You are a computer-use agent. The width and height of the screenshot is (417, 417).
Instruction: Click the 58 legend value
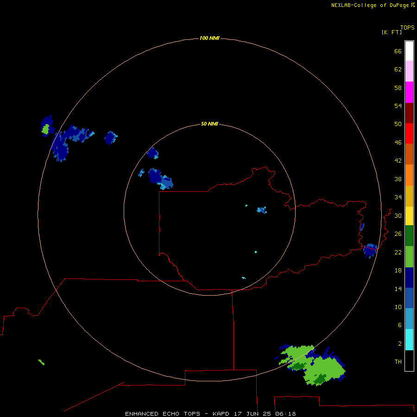coord(398,88)
